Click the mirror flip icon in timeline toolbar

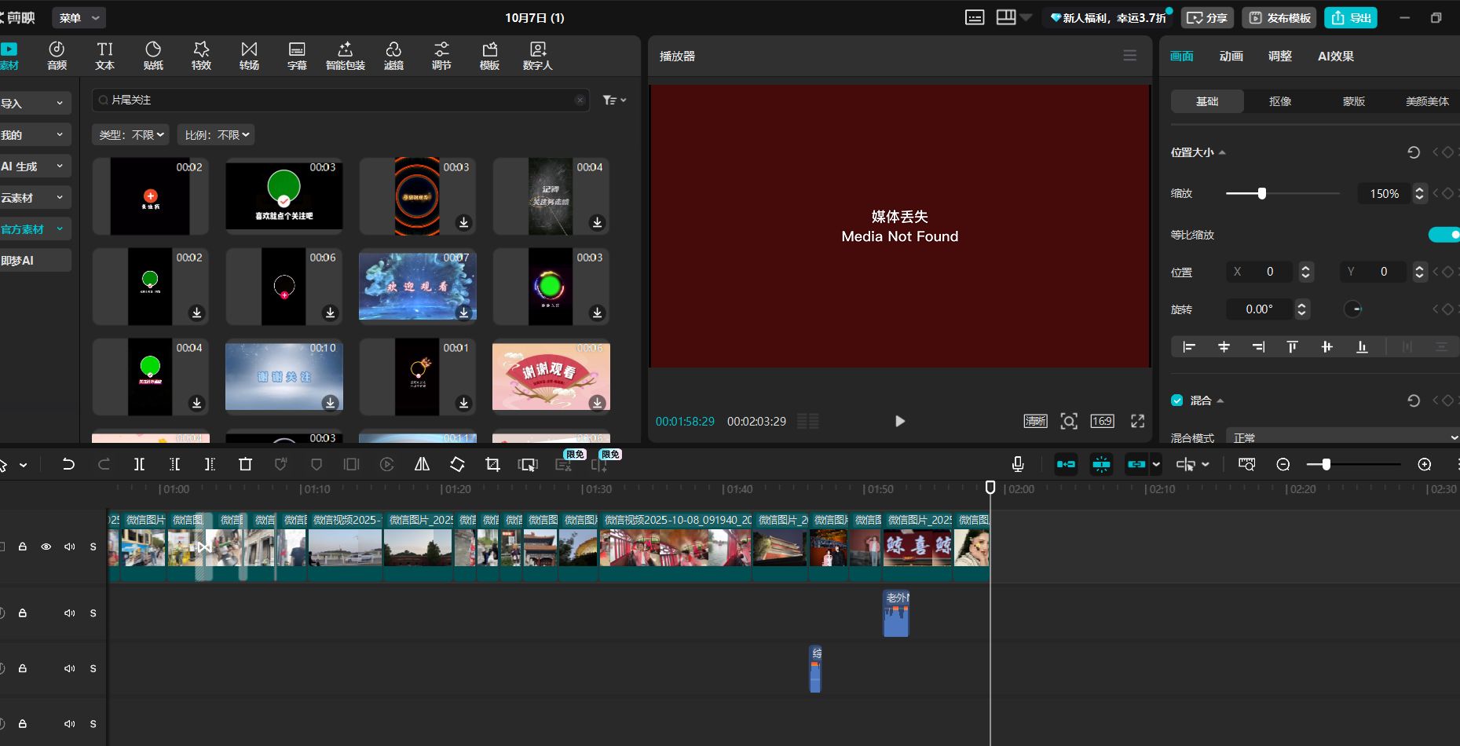(422, 465)
